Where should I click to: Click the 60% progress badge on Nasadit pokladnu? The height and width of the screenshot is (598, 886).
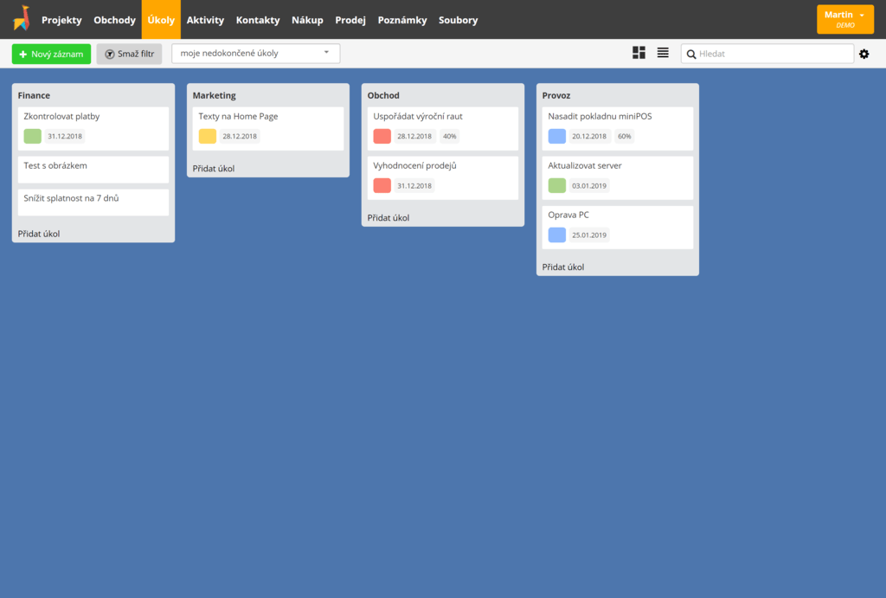click(x=624, y=137)
